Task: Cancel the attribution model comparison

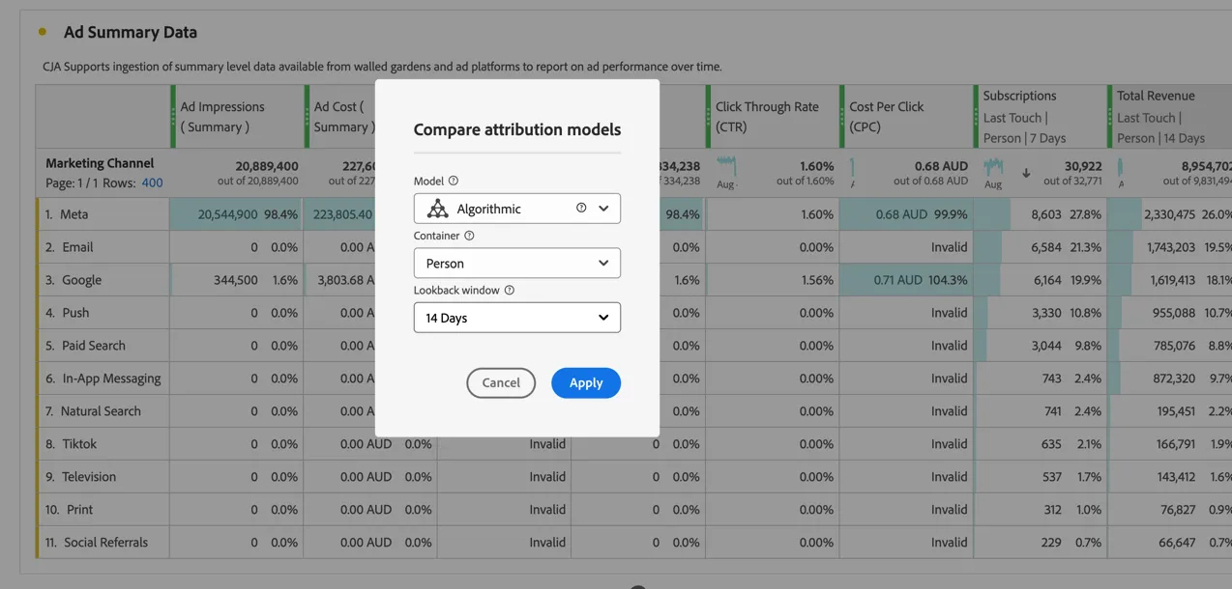Action: [x=501, y=382]
